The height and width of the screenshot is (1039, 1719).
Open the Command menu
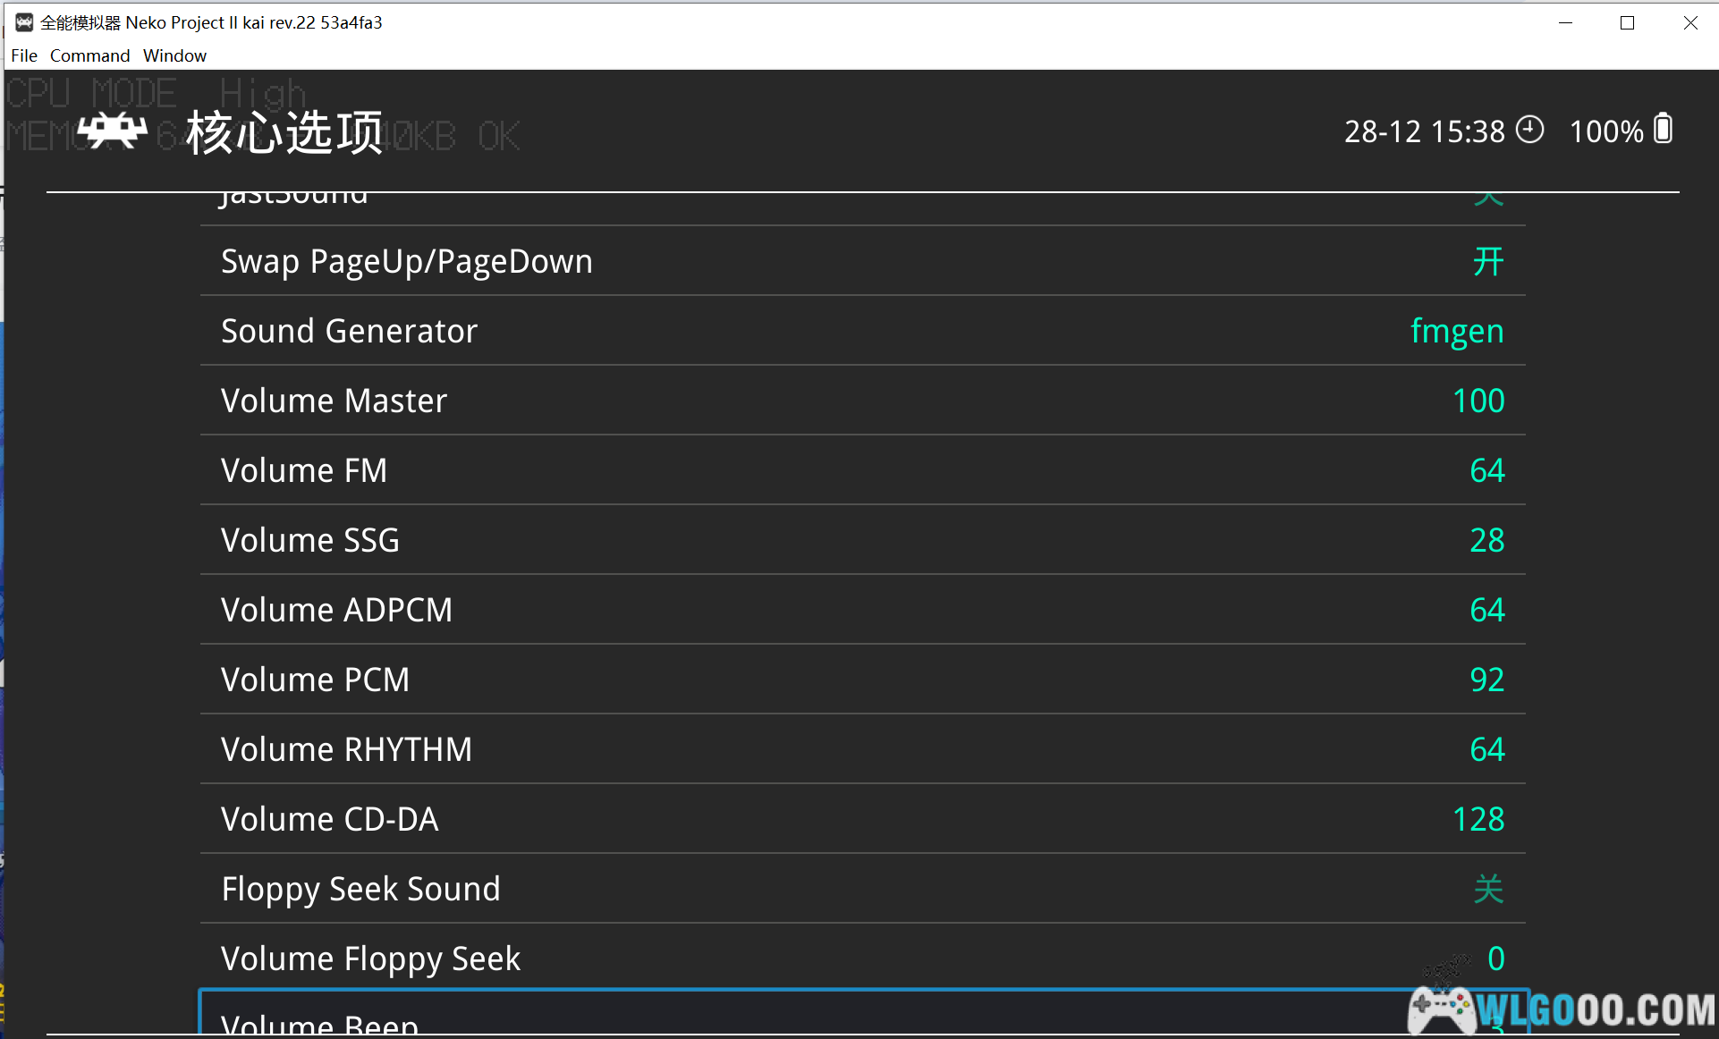89,55
